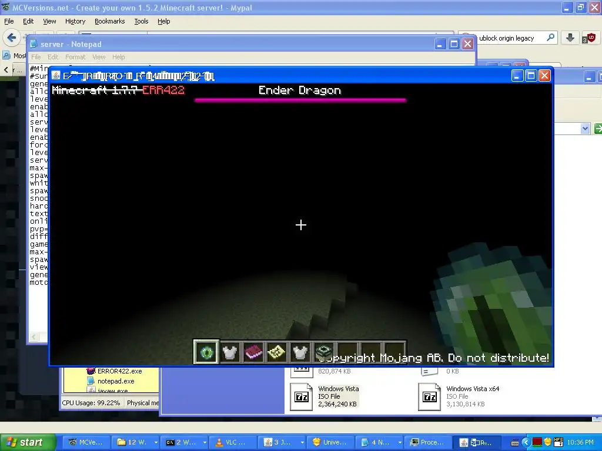Viewport: 602px width, 451px height.
Task: Switch to Proce... taskbar button
Action: tap(428, 442)
